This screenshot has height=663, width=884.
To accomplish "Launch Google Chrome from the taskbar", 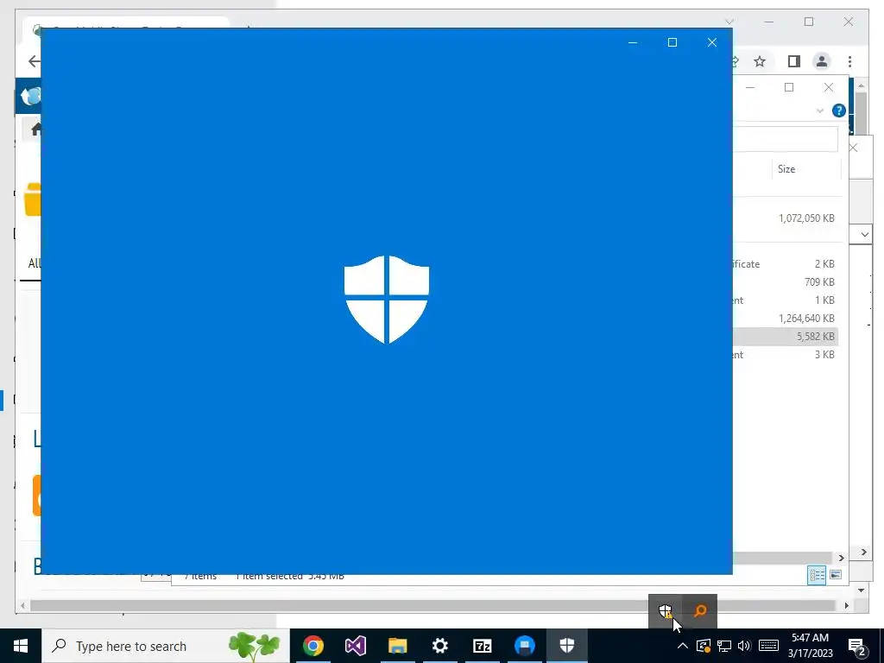I will point(313,646).
